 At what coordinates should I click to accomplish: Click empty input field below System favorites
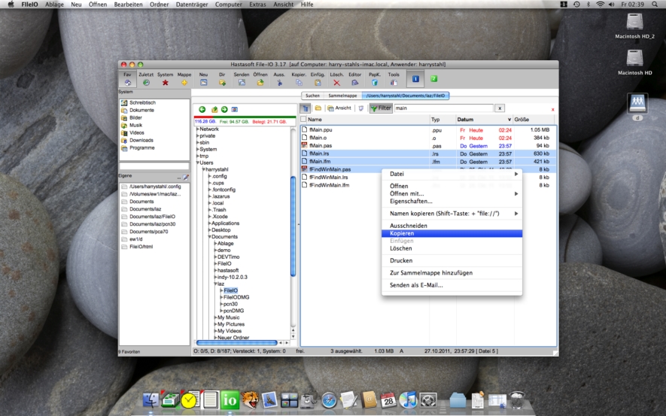(x=154, y=166)
